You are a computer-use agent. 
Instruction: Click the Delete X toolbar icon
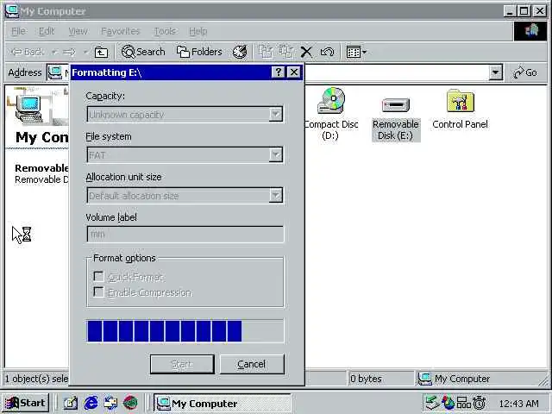pyautogui.click(x=306, y=53)
